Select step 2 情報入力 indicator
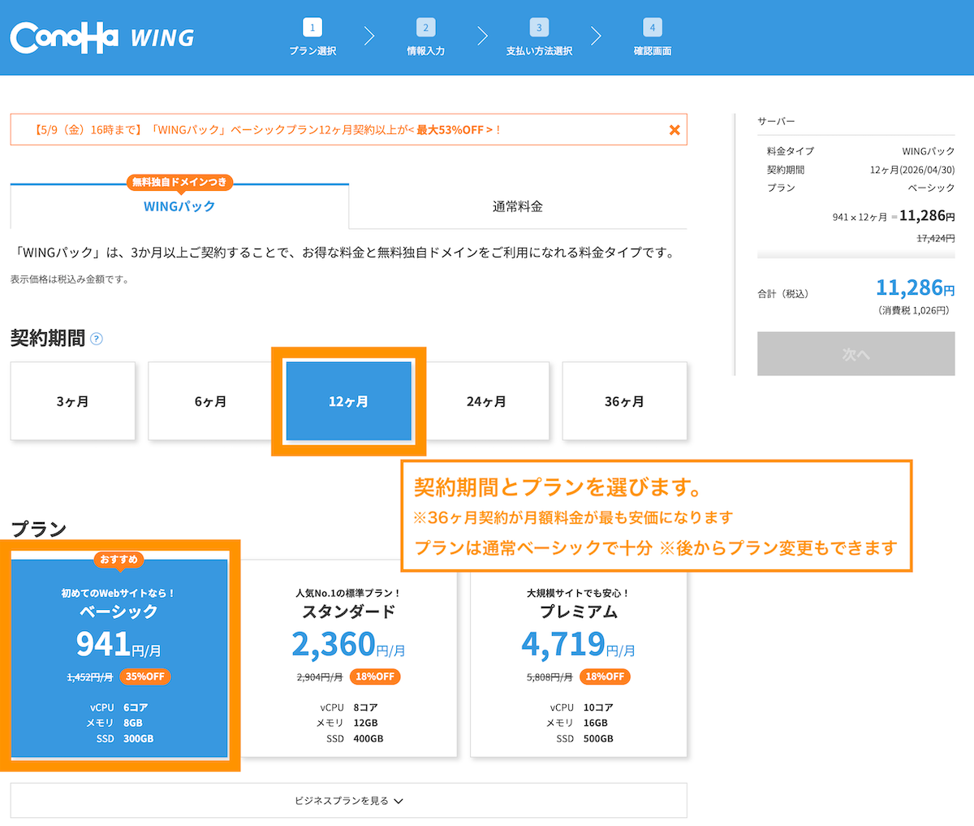 pos(426,37)
